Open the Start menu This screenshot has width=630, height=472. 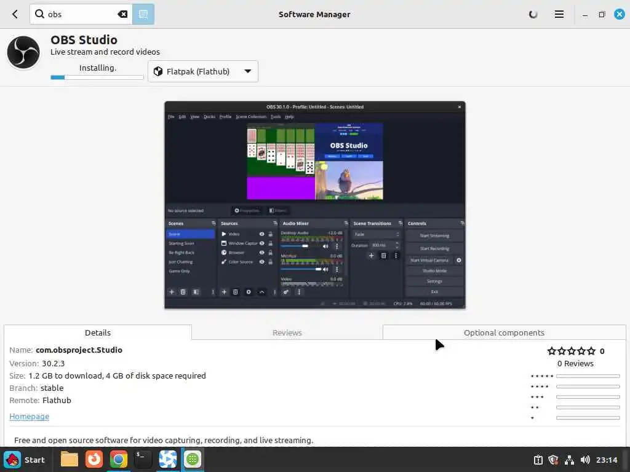tap(24, 460)
